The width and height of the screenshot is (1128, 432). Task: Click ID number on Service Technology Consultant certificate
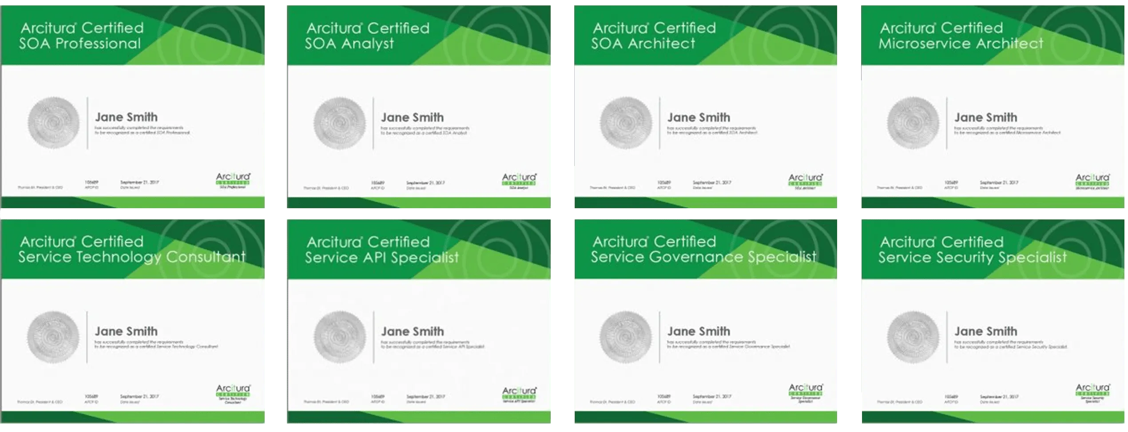pos(91,396)
